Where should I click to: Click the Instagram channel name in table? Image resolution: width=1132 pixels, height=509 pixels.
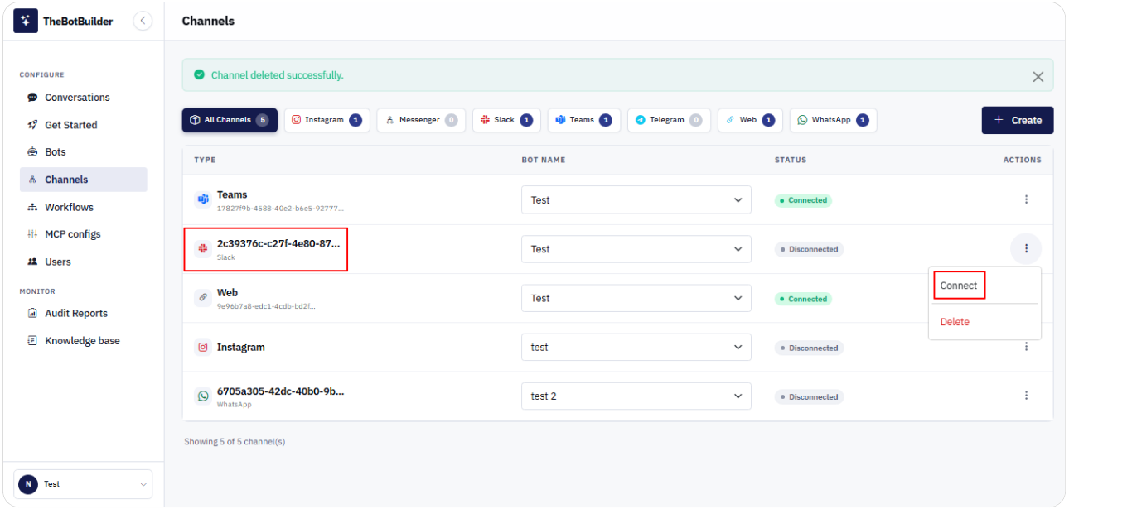pos(241,348)
